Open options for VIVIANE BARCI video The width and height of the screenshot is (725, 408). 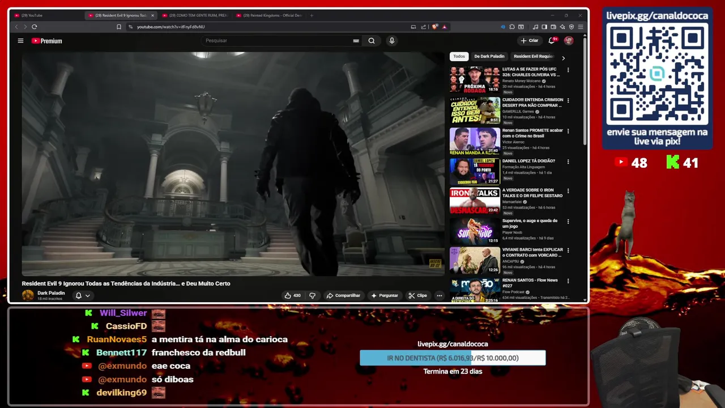[x=568, y=250]
